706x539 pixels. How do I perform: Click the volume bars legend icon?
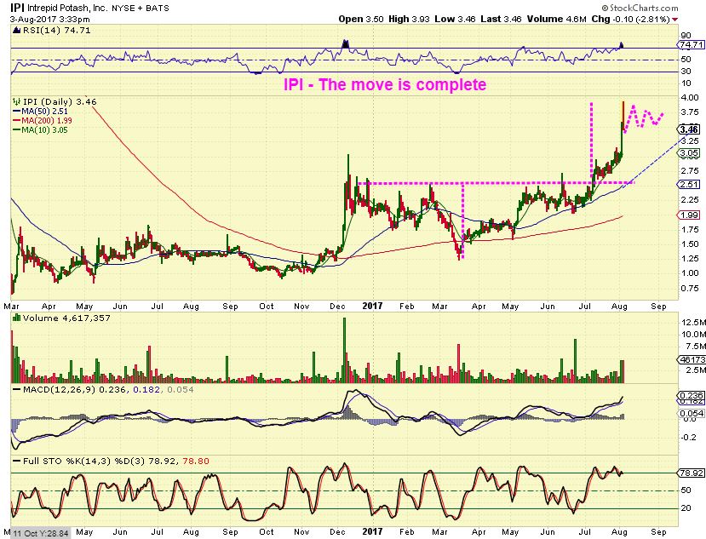17,318
